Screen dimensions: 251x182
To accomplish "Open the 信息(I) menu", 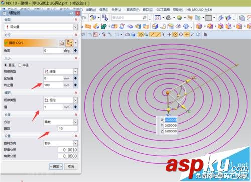I will coord(104,10).
